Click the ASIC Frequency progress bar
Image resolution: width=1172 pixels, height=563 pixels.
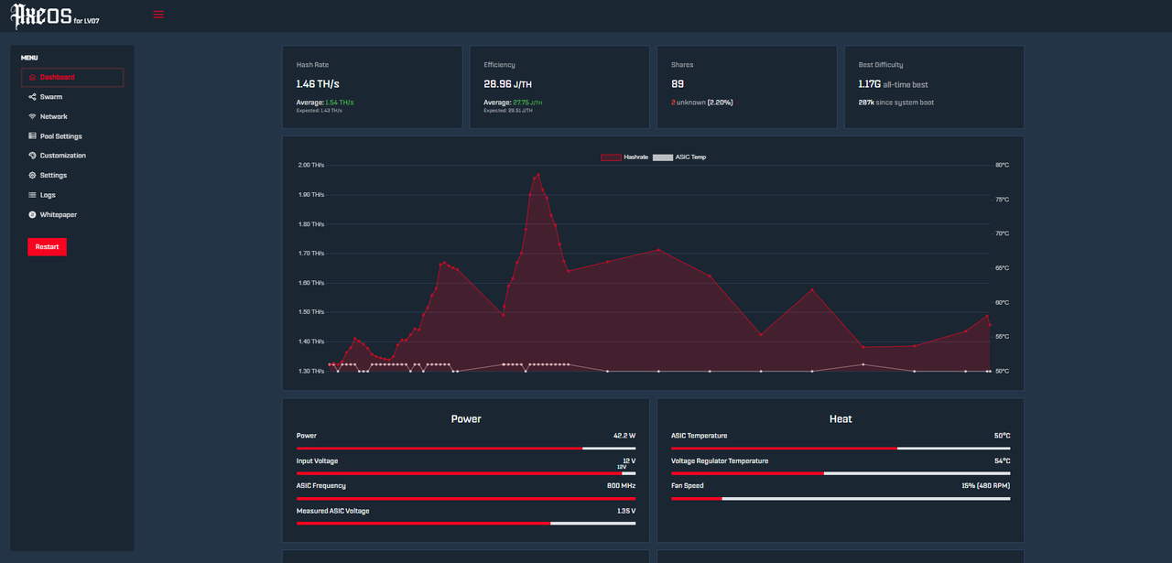[466, 498]
